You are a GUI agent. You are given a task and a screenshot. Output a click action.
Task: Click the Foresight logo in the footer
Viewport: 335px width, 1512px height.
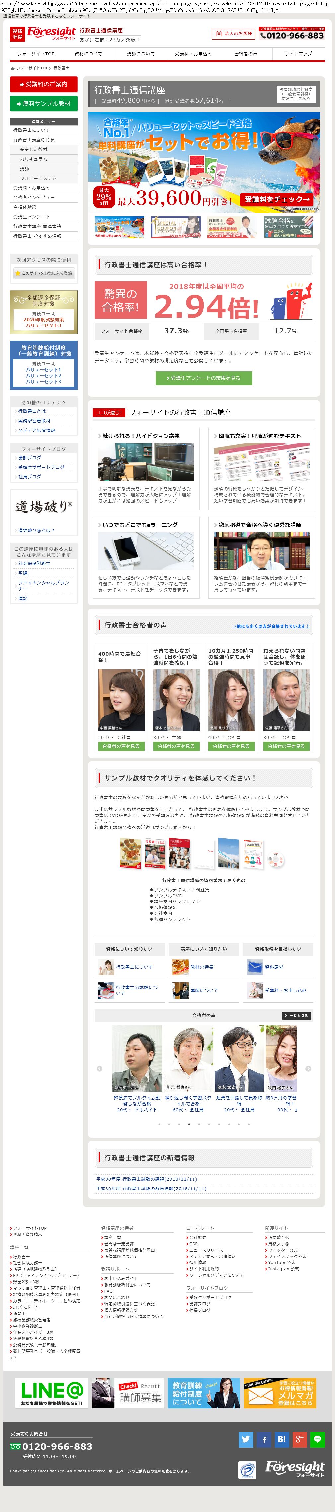tap(295, 1469)
